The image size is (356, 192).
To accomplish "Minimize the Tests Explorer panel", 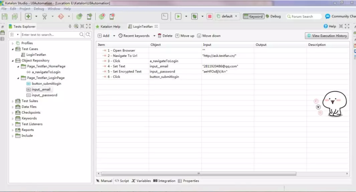I will pos(82,26).
